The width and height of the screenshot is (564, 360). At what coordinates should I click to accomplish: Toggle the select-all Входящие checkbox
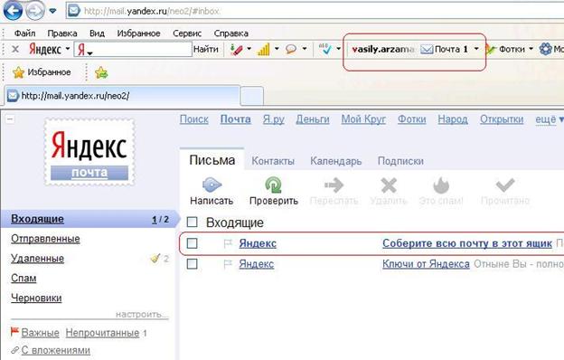click(193, 223)
